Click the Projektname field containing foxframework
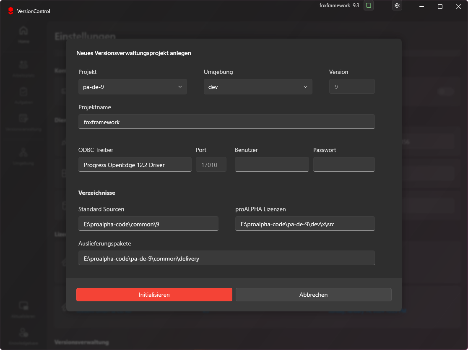Screen dimensions: 468x350 (x=226, y=122)
